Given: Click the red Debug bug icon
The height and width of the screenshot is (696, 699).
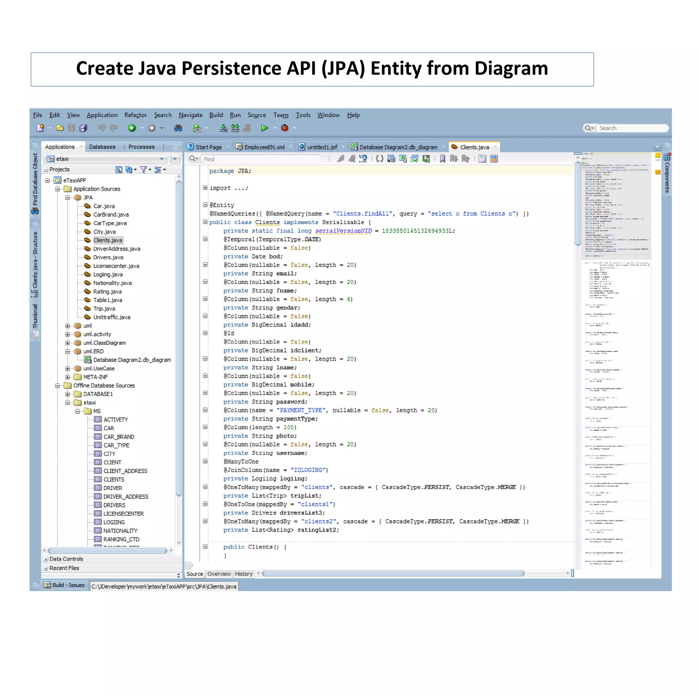Looking at the screenshot, I should (x=285, y=128).
